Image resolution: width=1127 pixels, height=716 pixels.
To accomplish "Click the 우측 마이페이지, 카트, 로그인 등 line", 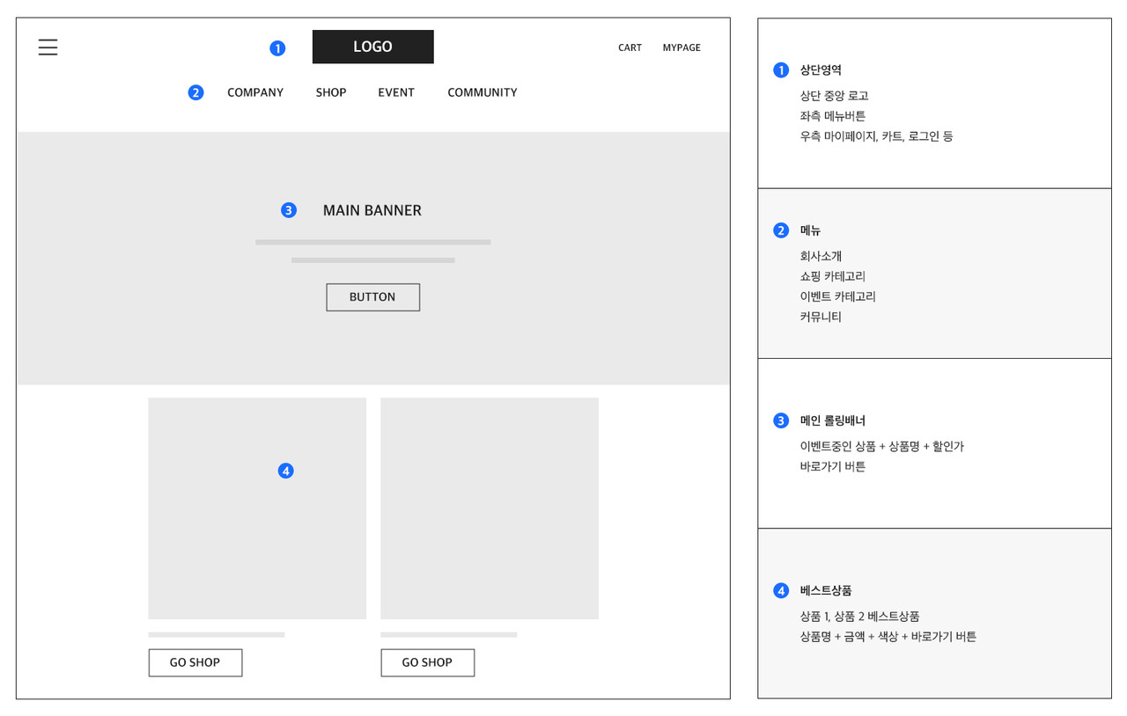I will click(x=876, y=136).
